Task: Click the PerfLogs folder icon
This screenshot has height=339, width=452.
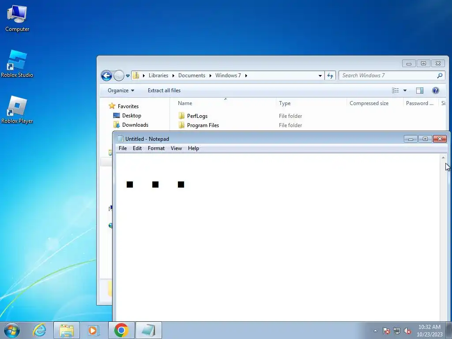Action: coord(181,116)
